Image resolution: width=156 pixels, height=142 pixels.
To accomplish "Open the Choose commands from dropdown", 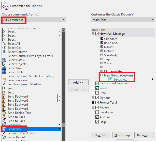I will click(x=34, y=20).
